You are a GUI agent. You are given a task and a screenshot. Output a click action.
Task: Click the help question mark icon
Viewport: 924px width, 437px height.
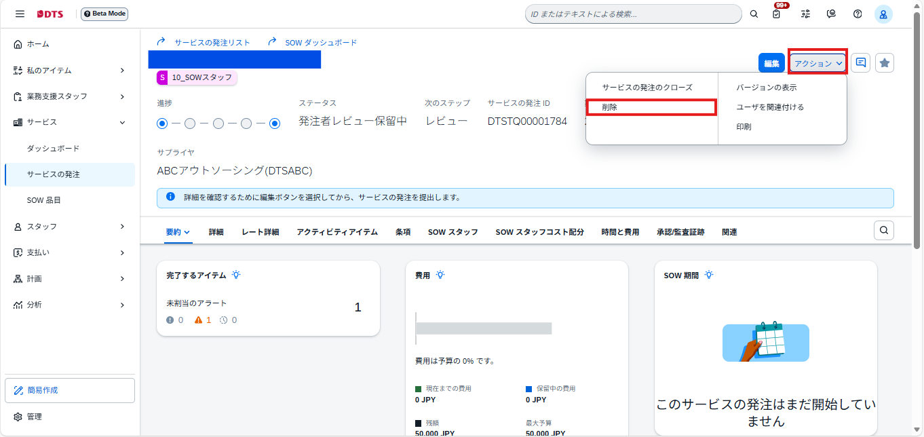tap(858, 14)
